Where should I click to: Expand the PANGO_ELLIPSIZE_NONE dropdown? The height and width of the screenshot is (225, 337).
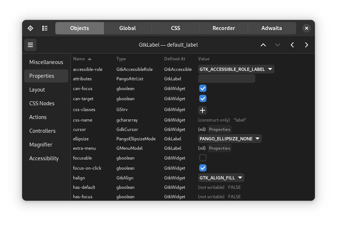click(230, 139)
